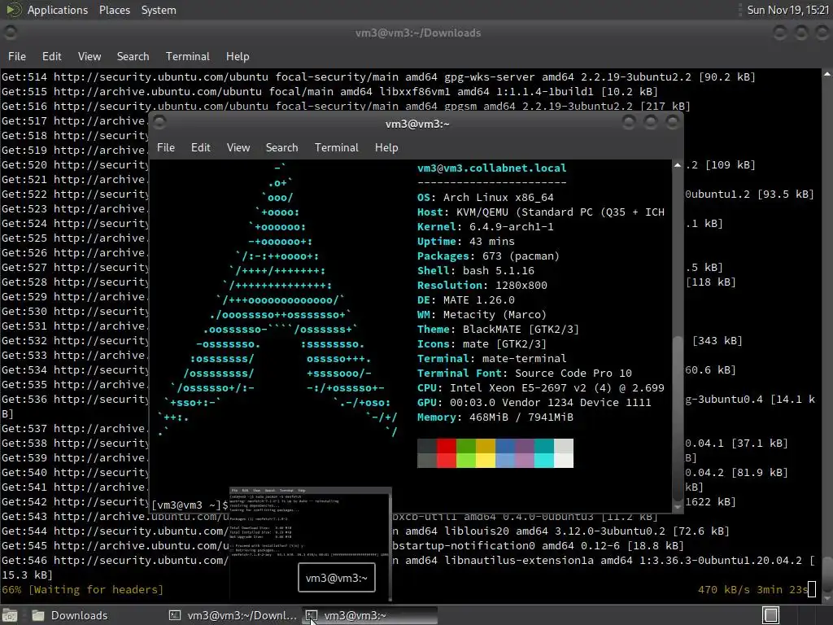This screenshot has width=833, height=625.
Task: Open Edit menu in Downloads terminal window
Action: pyautogui.click(x=51, y=56)
